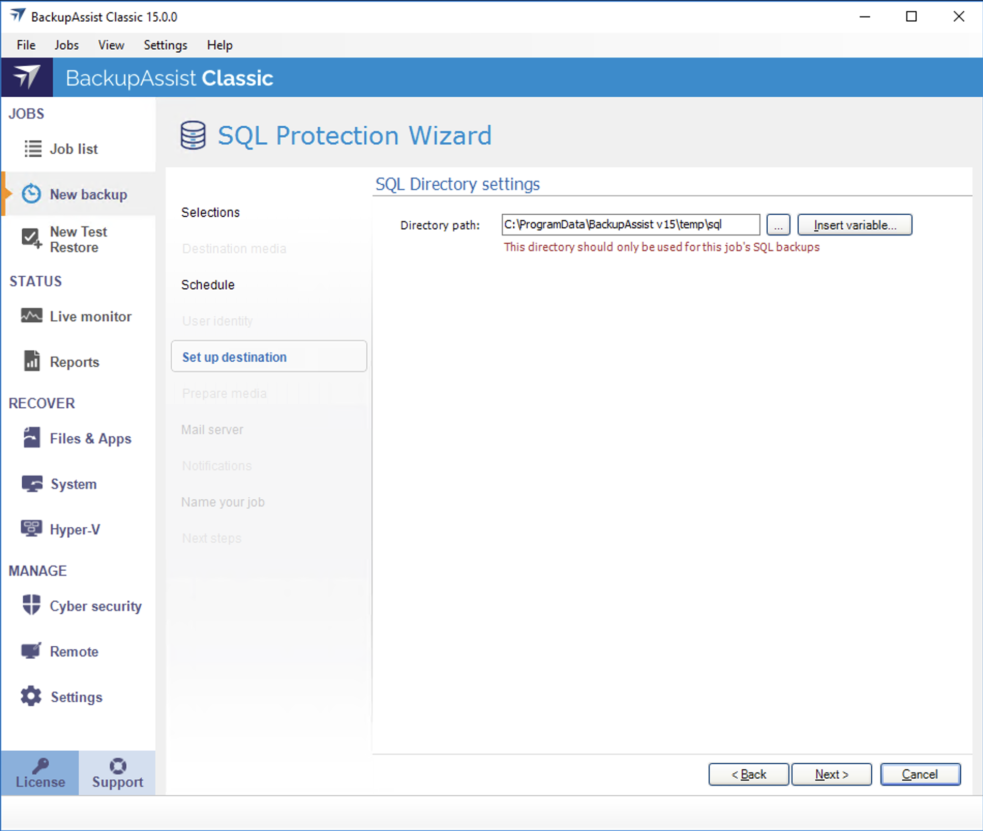Open the File menu
This screenshot has width=983, height=831.
pyautogui.click(x=26, y=45)
